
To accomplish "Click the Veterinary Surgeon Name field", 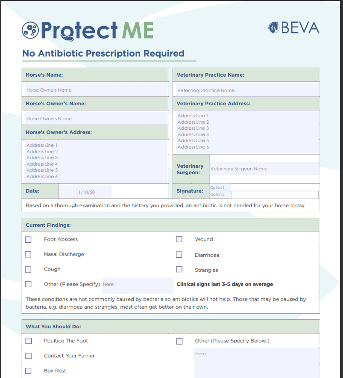I will click(264, 169).
